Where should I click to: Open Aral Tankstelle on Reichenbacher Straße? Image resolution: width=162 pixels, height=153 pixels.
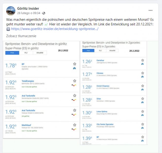coord(28,96)
